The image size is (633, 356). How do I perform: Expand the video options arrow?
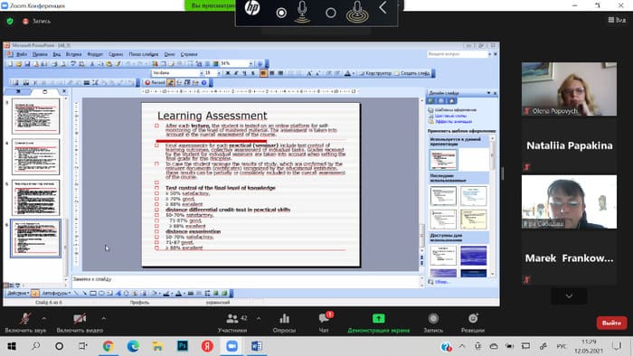coord(104,319)
